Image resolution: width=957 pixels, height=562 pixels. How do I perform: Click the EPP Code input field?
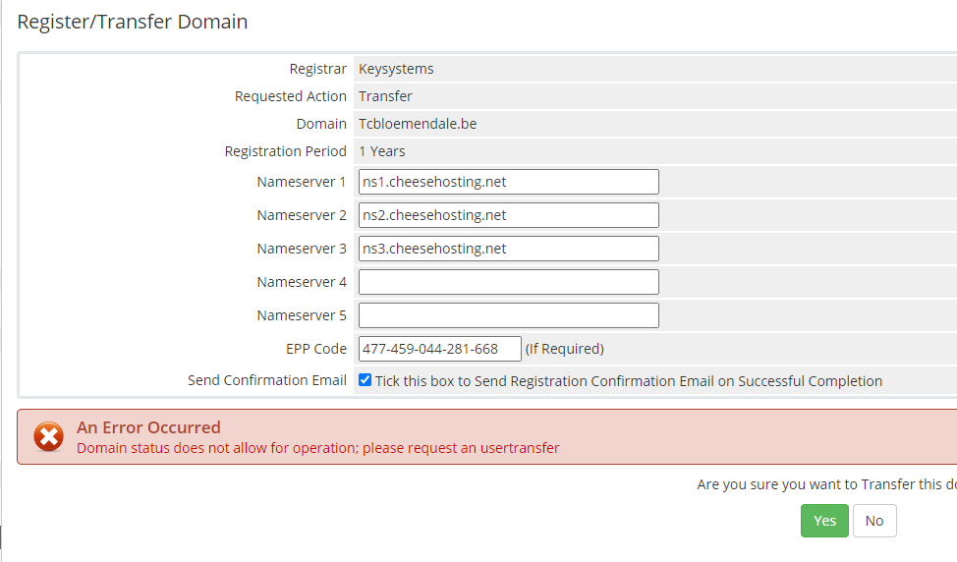[x=439, y=349]
